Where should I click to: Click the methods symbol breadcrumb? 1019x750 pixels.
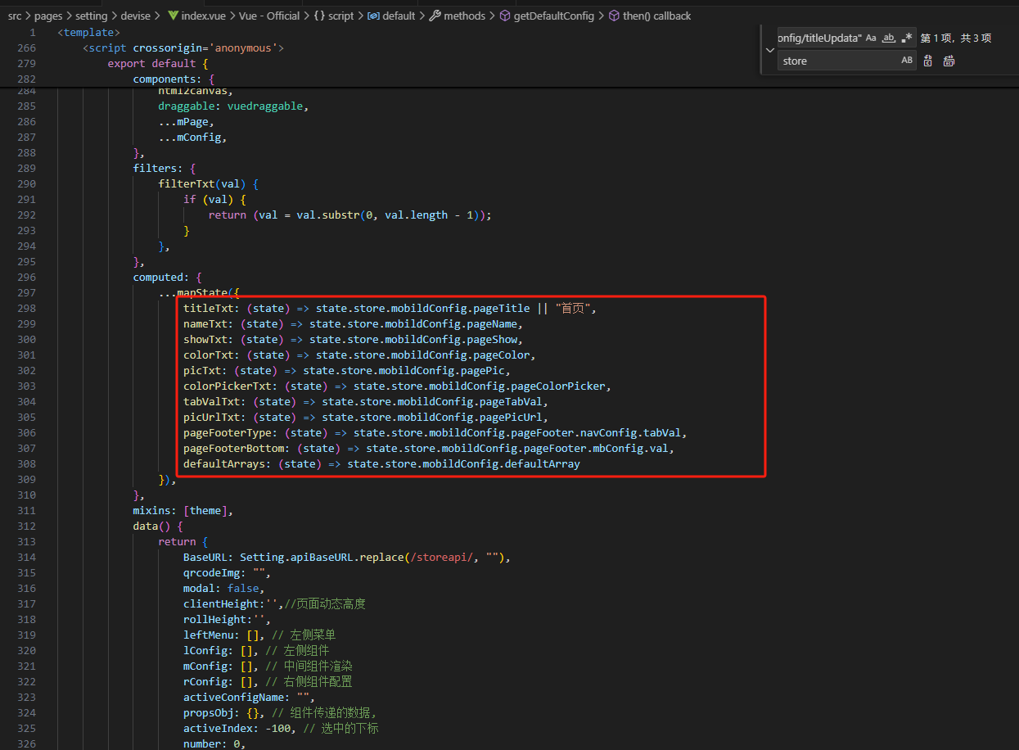pos(458,16)
